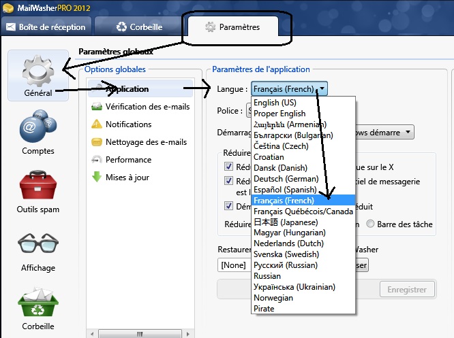The height and width of the screenshot is (338, 454).
Task: Open the Démarrage dropdown ending 'démarre'
Action: 384,133
